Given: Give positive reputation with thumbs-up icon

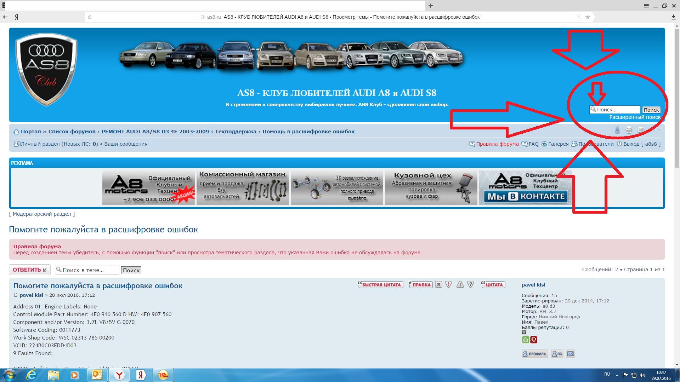Looking at the screenshot, I should 526,340.
